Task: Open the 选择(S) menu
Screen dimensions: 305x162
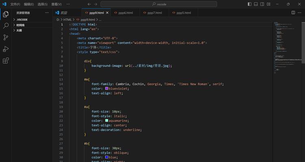Action: [x=42, y=4]
